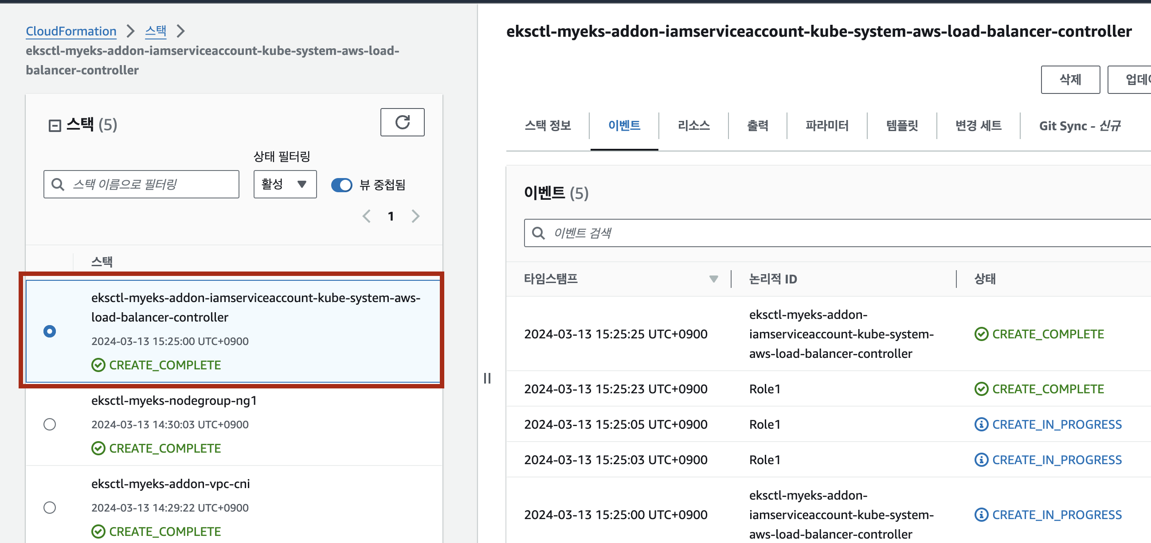Click the breadcrumb chevron after CloudFormation
The width and height of the screenshot is (1151, 543).
(130, 31)
